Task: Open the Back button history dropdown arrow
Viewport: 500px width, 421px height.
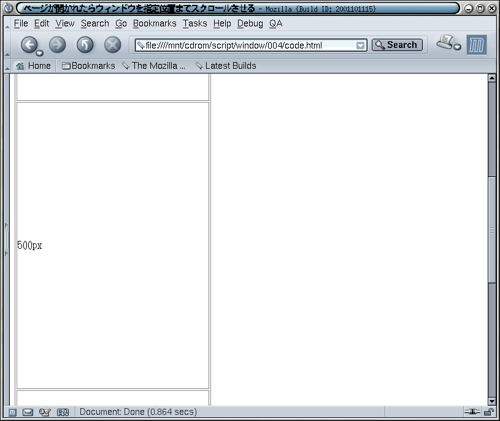Action: [39, 53]
